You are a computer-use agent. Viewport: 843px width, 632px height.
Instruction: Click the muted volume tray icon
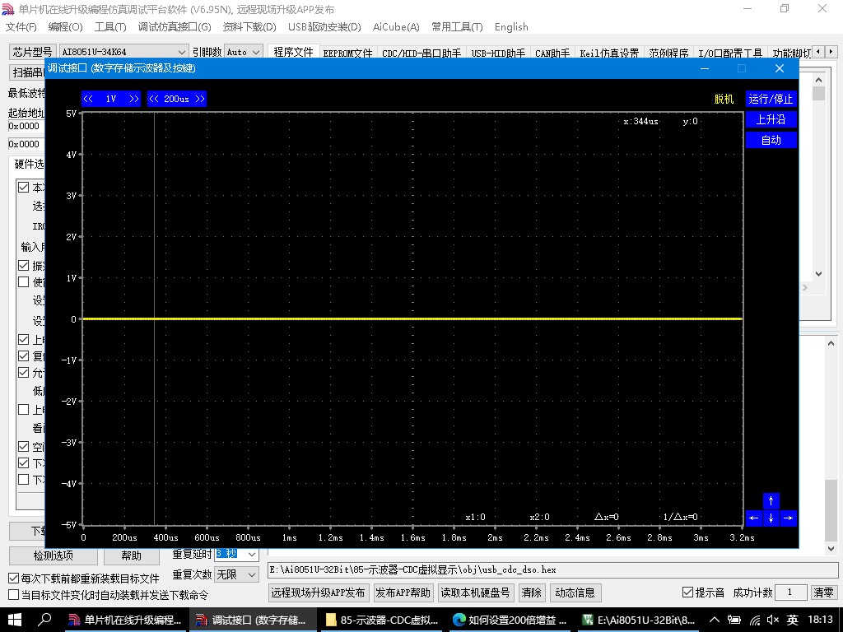(x=773, y=620)
